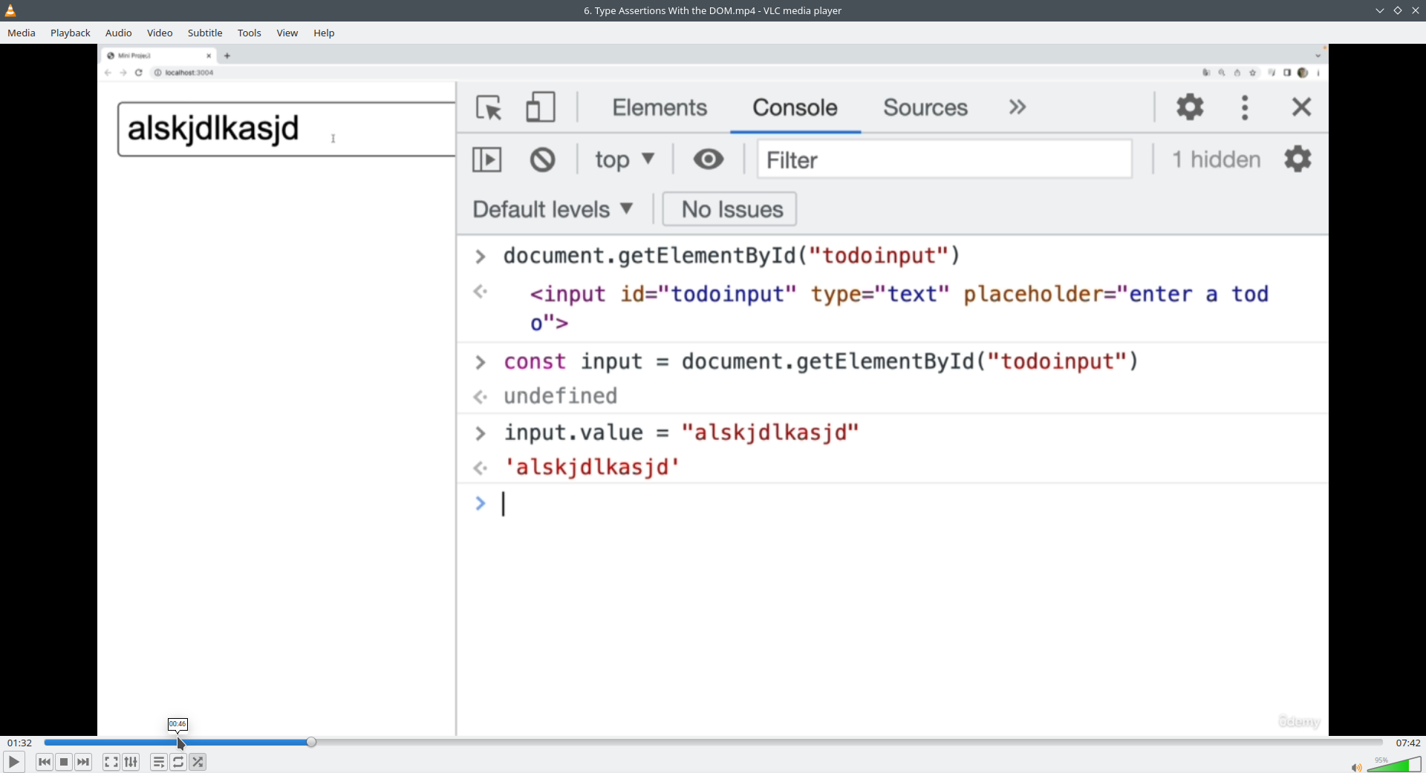Show the playlist panel
This screenshot has height=773, width=1426.
point(158,762)
